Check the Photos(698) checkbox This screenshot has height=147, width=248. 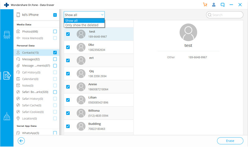(55, 31)
